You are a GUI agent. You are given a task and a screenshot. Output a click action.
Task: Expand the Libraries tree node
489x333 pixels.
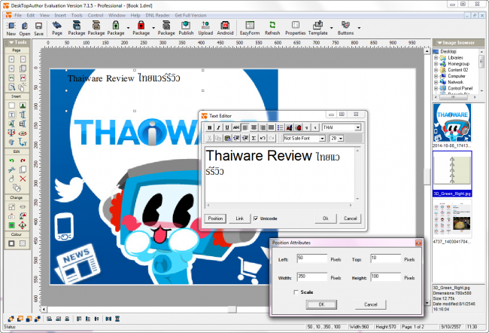(x=436, y=58)
